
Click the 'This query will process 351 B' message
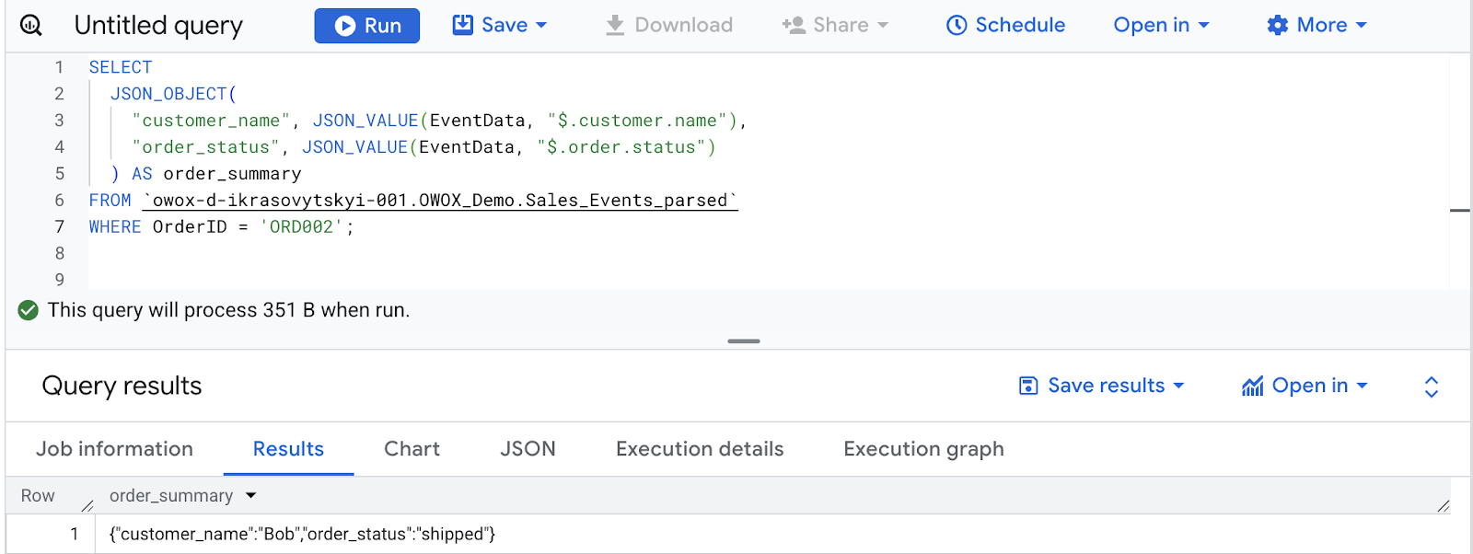[x=228, y=310]
